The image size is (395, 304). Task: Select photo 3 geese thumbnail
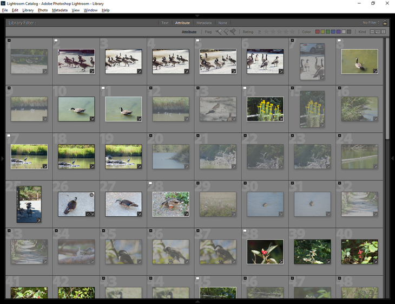point(123,61)
